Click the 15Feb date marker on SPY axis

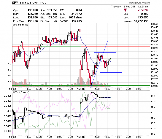tap(81, 89)
